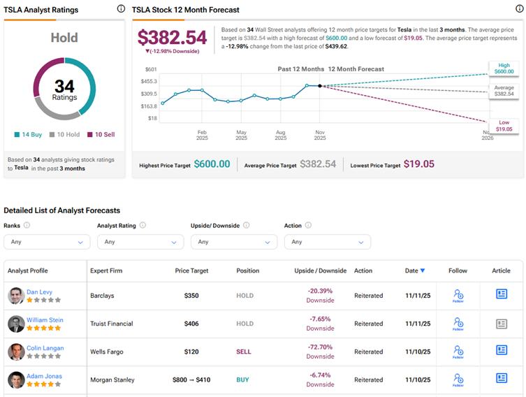Open the Ranks dropdown

(47, 242)
